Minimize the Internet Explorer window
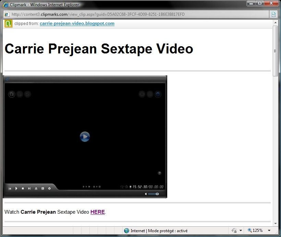281x237 pixels. coord(251,3)
